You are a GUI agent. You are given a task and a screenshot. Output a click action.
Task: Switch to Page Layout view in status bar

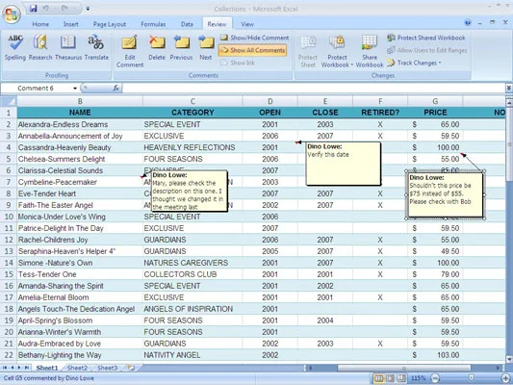coord(390,378)
